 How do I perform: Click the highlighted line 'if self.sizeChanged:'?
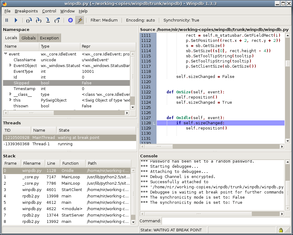[221, 123]
